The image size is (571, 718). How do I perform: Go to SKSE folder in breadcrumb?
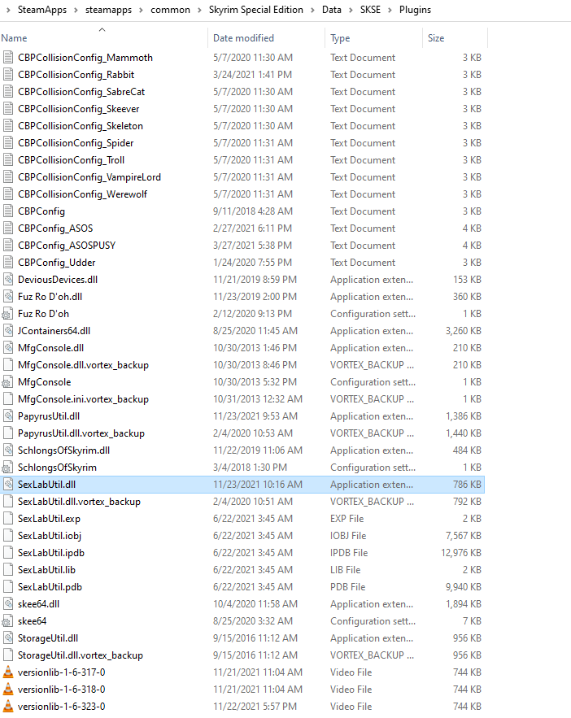tap(370, 10)
